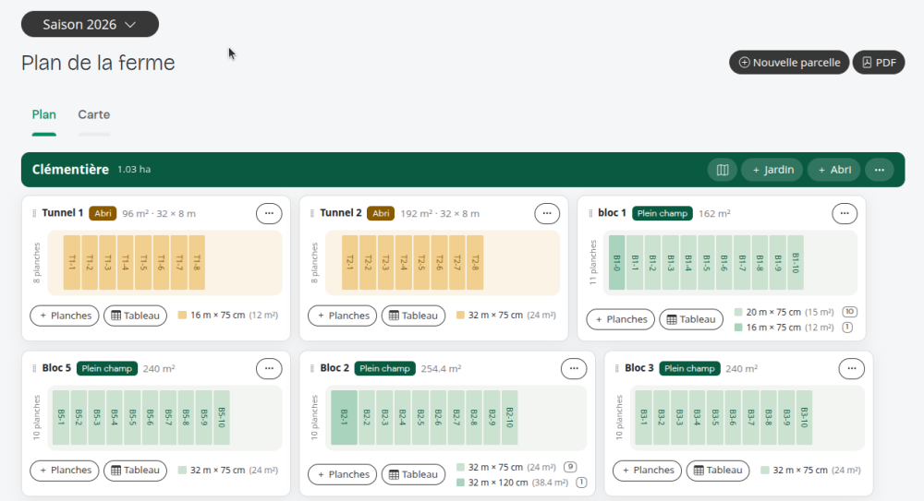Open Clémentière more options menu
This screenshot has width=924, height=501.
(x=880, y=170)
